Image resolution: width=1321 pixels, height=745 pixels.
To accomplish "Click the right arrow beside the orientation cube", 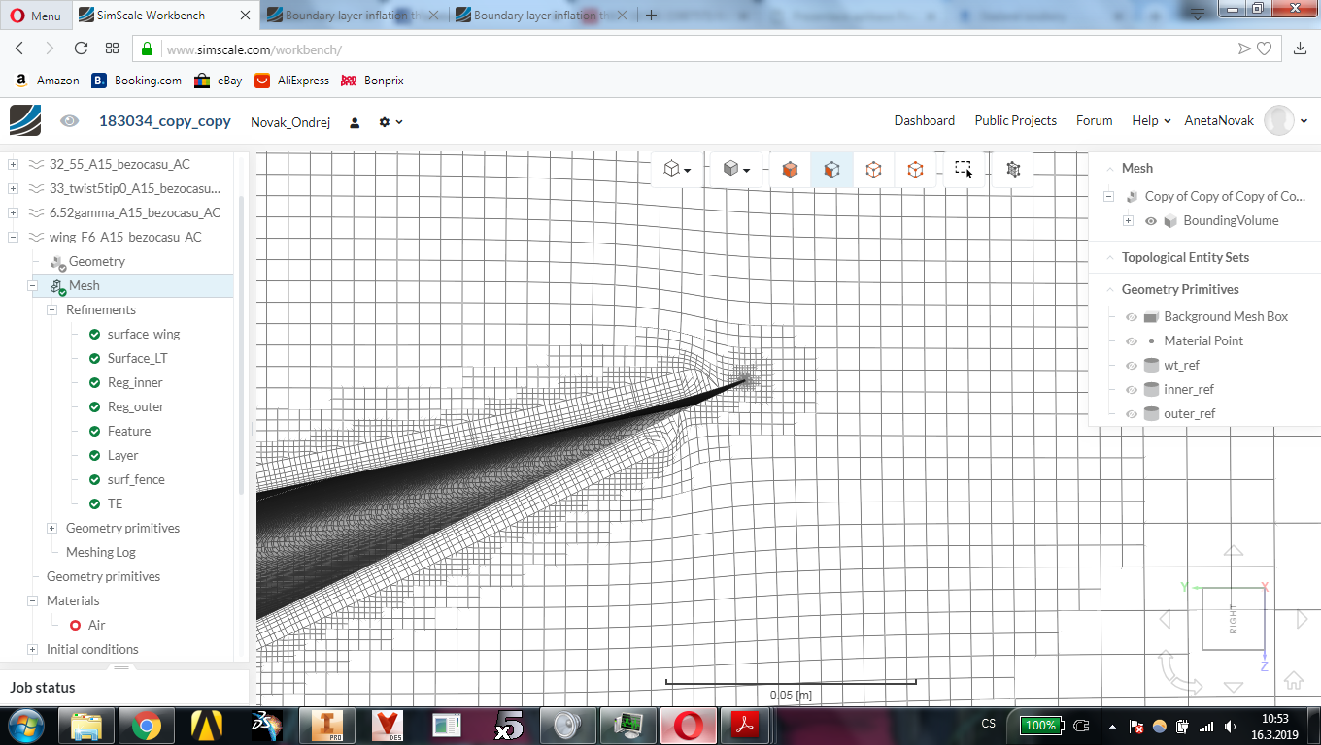I will [1303, 619].
